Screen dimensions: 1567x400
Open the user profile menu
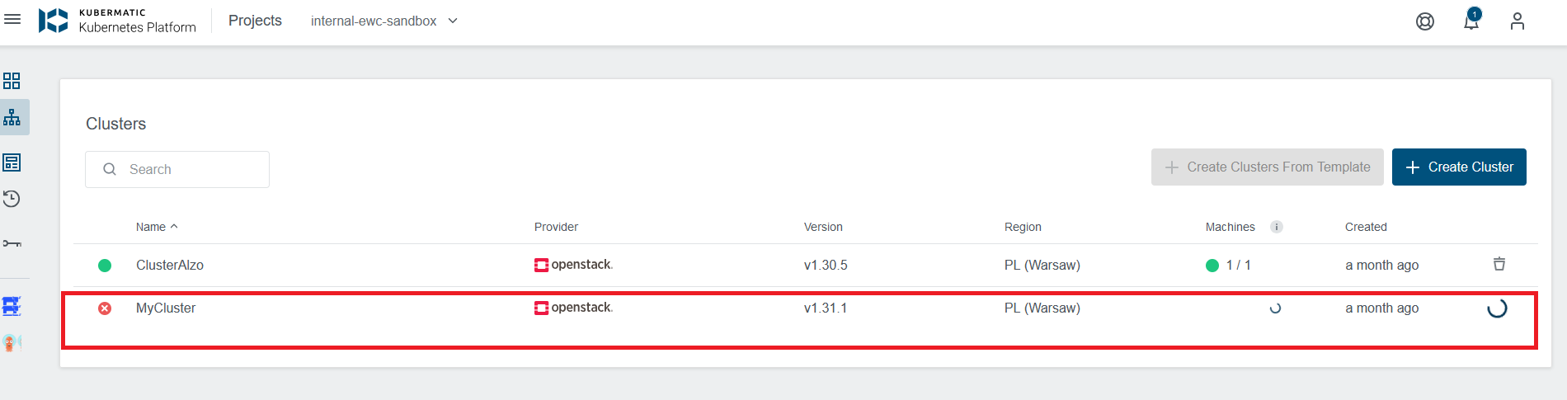[1518, 21]
